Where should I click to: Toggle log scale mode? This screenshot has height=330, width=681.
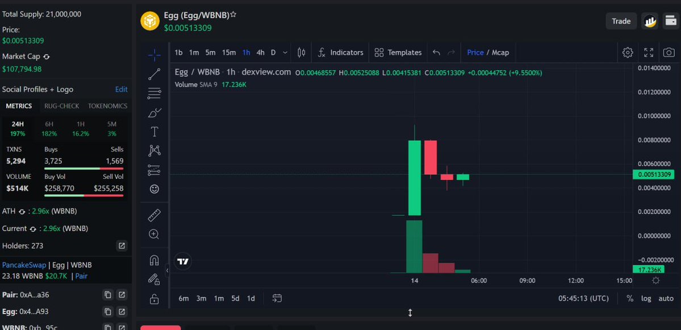coord(646,298)
